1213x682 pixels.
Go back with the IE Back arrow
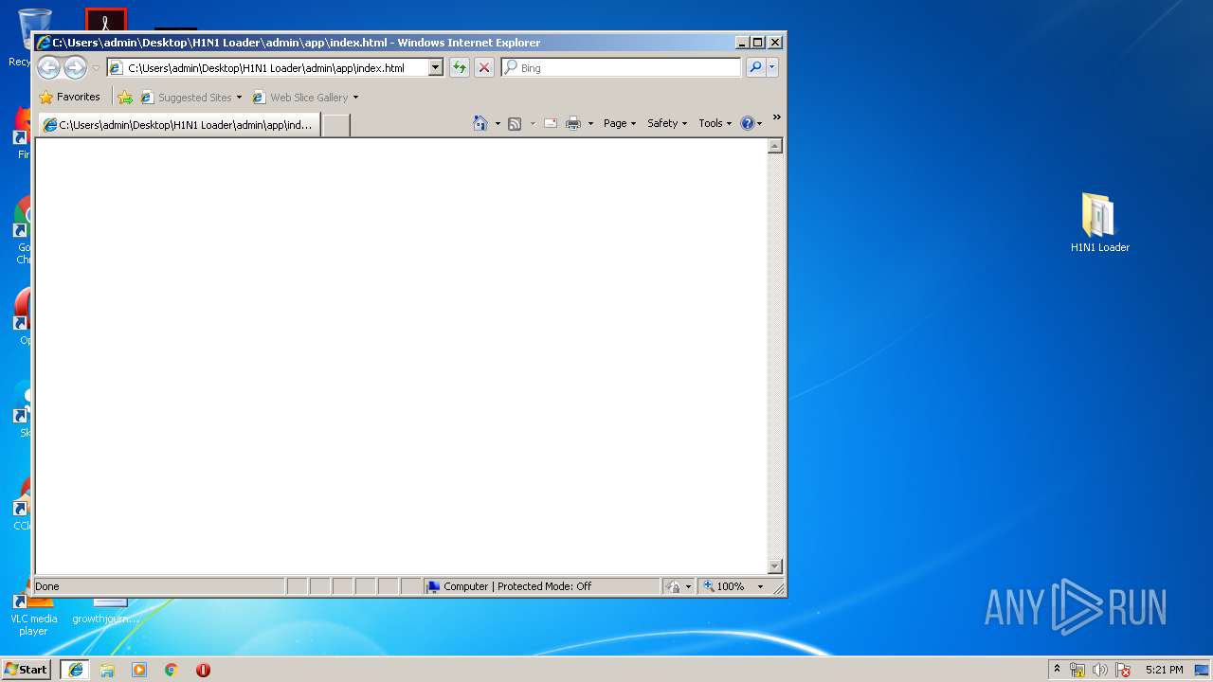click(x=48, y=67)
